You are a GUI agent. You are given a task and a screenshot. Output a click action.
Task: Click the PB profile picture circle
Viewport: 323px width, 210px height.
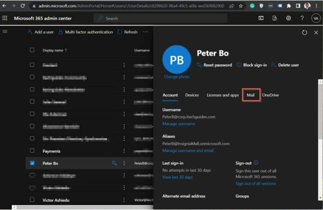tap(177, 60)
